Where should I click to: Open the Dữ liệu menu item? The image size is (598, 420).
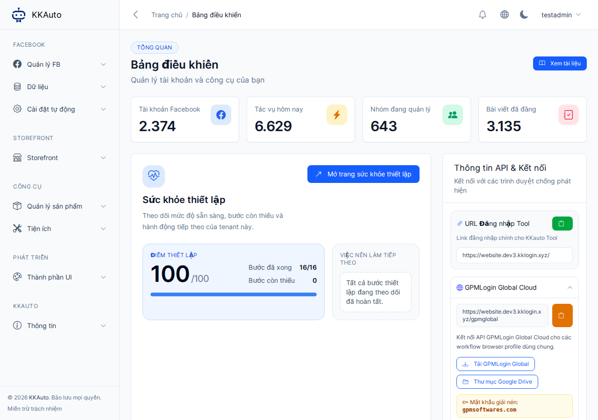click(60, 87)
